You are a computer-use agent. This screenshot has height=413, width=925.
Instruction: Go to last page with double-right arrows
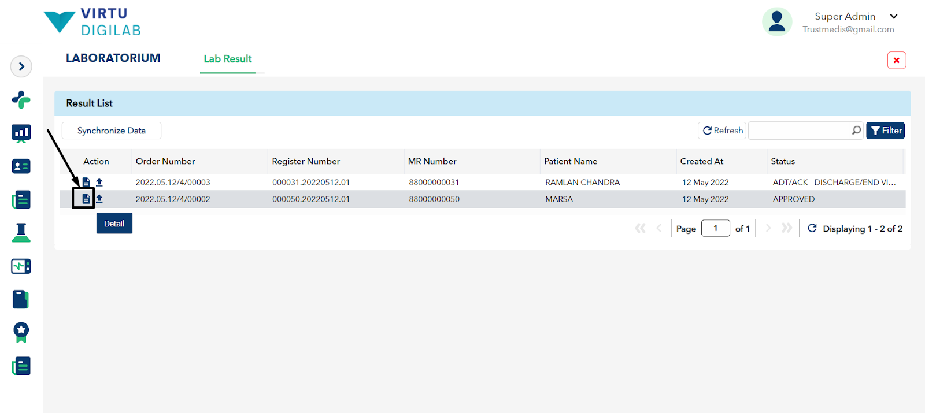[x=787, y=229]
